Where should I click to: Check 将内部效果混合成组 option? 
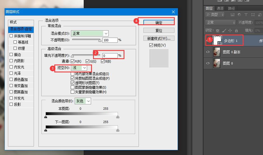pyautogui.click(x=72, y=74)
